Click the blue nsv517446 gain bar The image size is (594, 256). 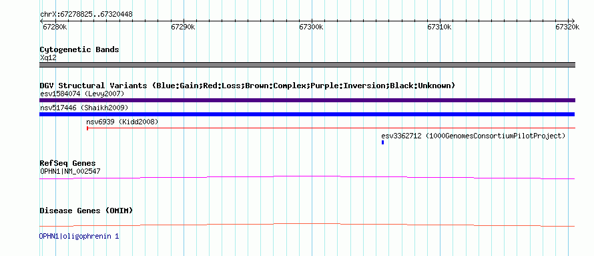click(x=307, y=114)
